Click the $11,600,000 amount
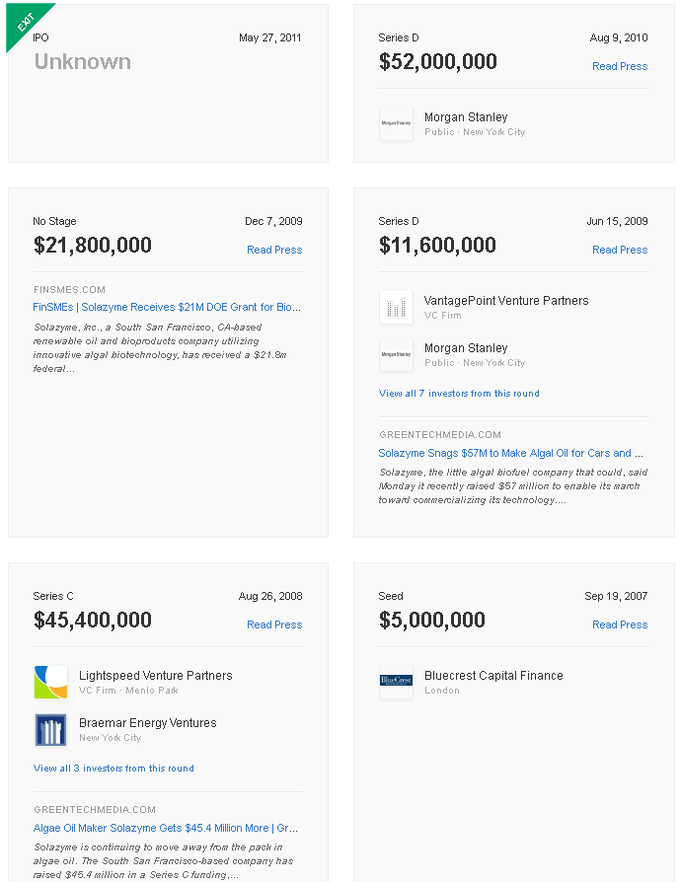The width and height of the screenshot is (681, 882). click(437, 245)
